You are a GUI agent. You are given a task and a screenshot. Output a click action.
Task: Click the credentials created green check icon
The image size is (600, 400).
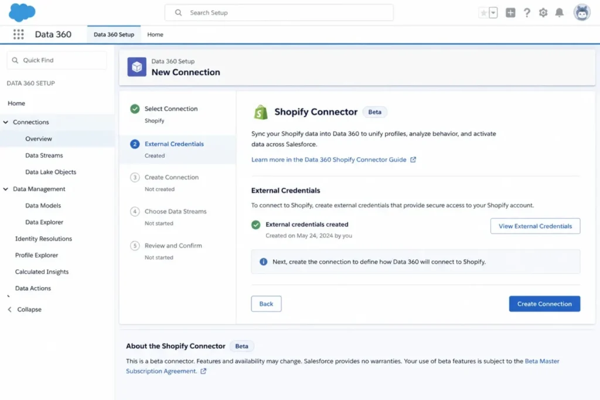(x=255, y=225)
